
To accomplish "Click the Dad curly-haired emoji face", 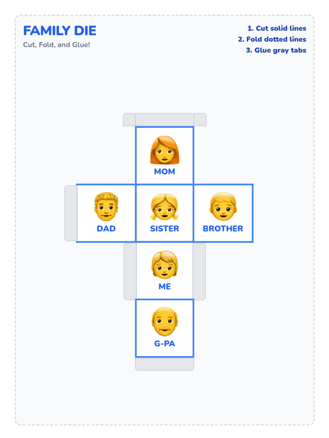I will pyautogui.click(x=106, y=207).
